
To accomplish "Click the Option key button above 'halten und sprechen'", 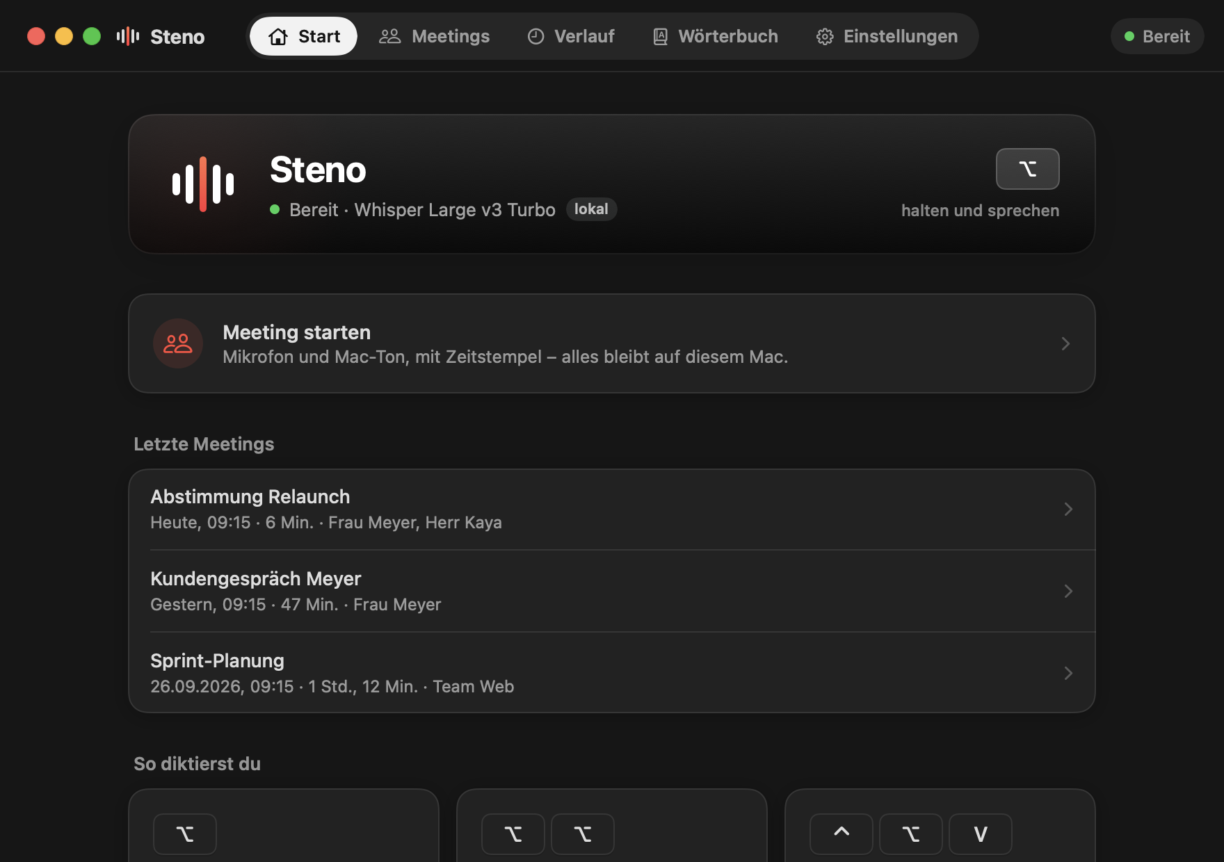I will pos(1027,169).
